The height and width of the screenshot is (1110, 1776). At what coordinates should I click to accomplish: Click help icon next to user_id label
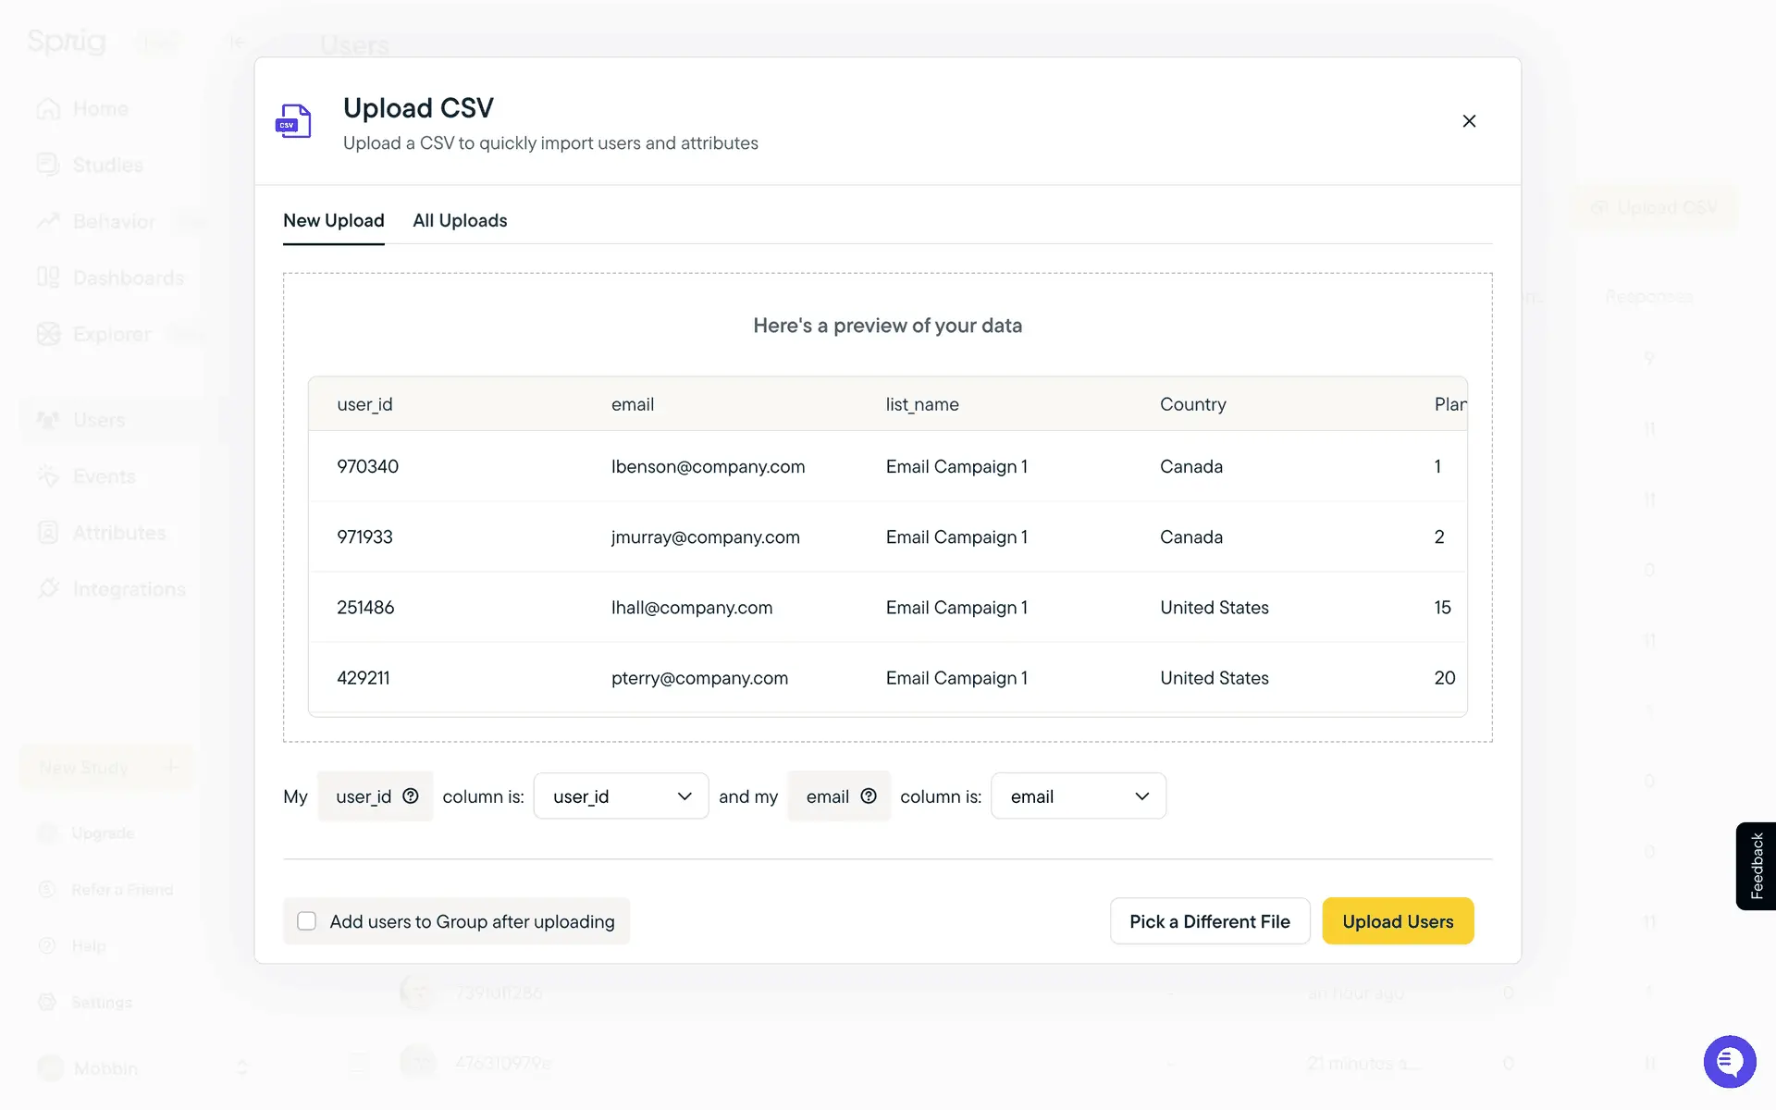(411, 795)
